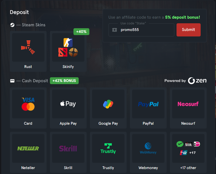Click the +42% BONUS cash deposit badge
The width and height of the screenshot is (216, 174).
[x=64, y=81]
